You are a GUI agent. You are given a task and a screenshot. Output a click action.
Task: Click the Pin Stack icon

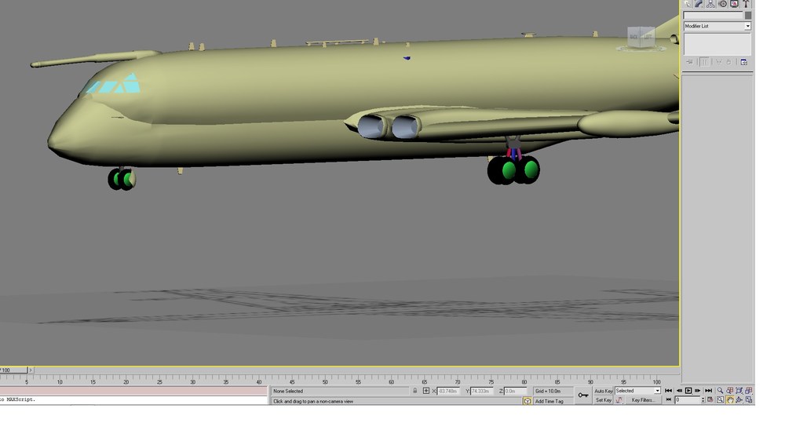[690, 62]
